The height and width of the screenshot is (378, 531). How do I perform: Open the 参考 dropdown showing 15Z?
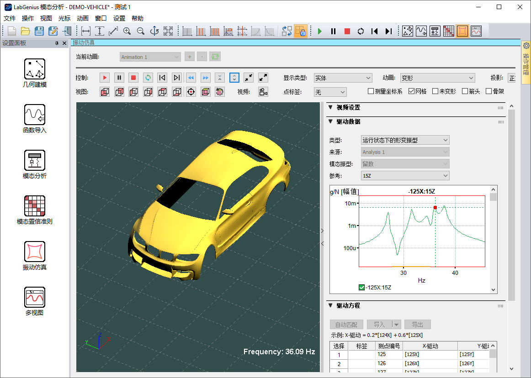pyautogui.click(x=405, y=176)
